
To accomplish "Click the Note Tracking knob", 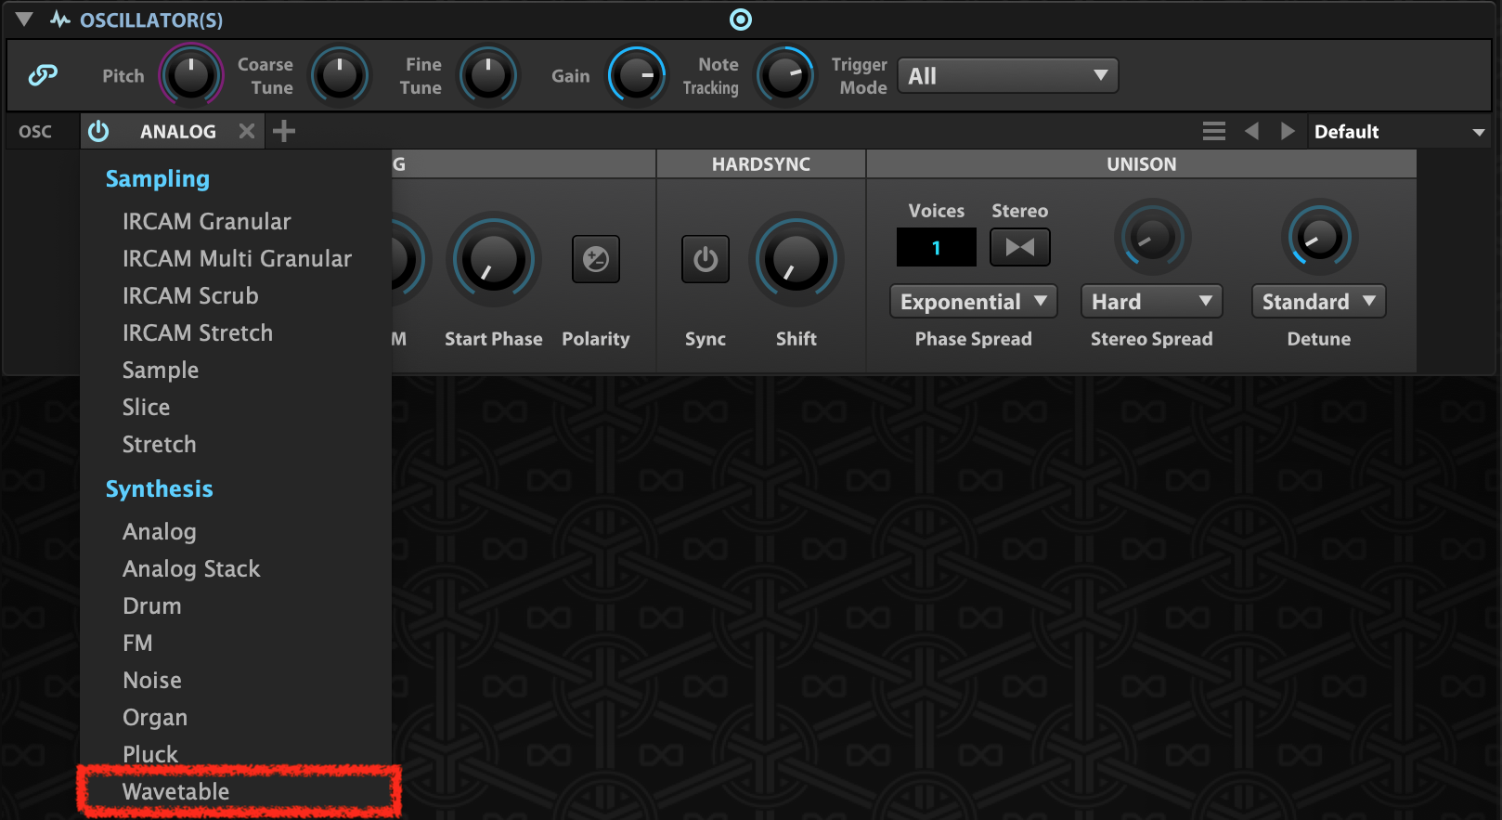I will (x=785, y=75).
